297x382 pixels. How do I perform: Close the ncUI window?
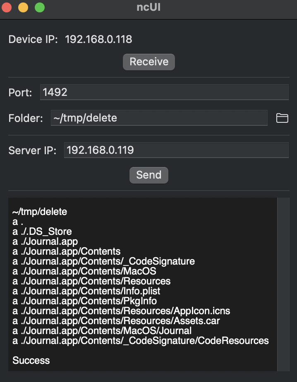(x=7, y=7)
